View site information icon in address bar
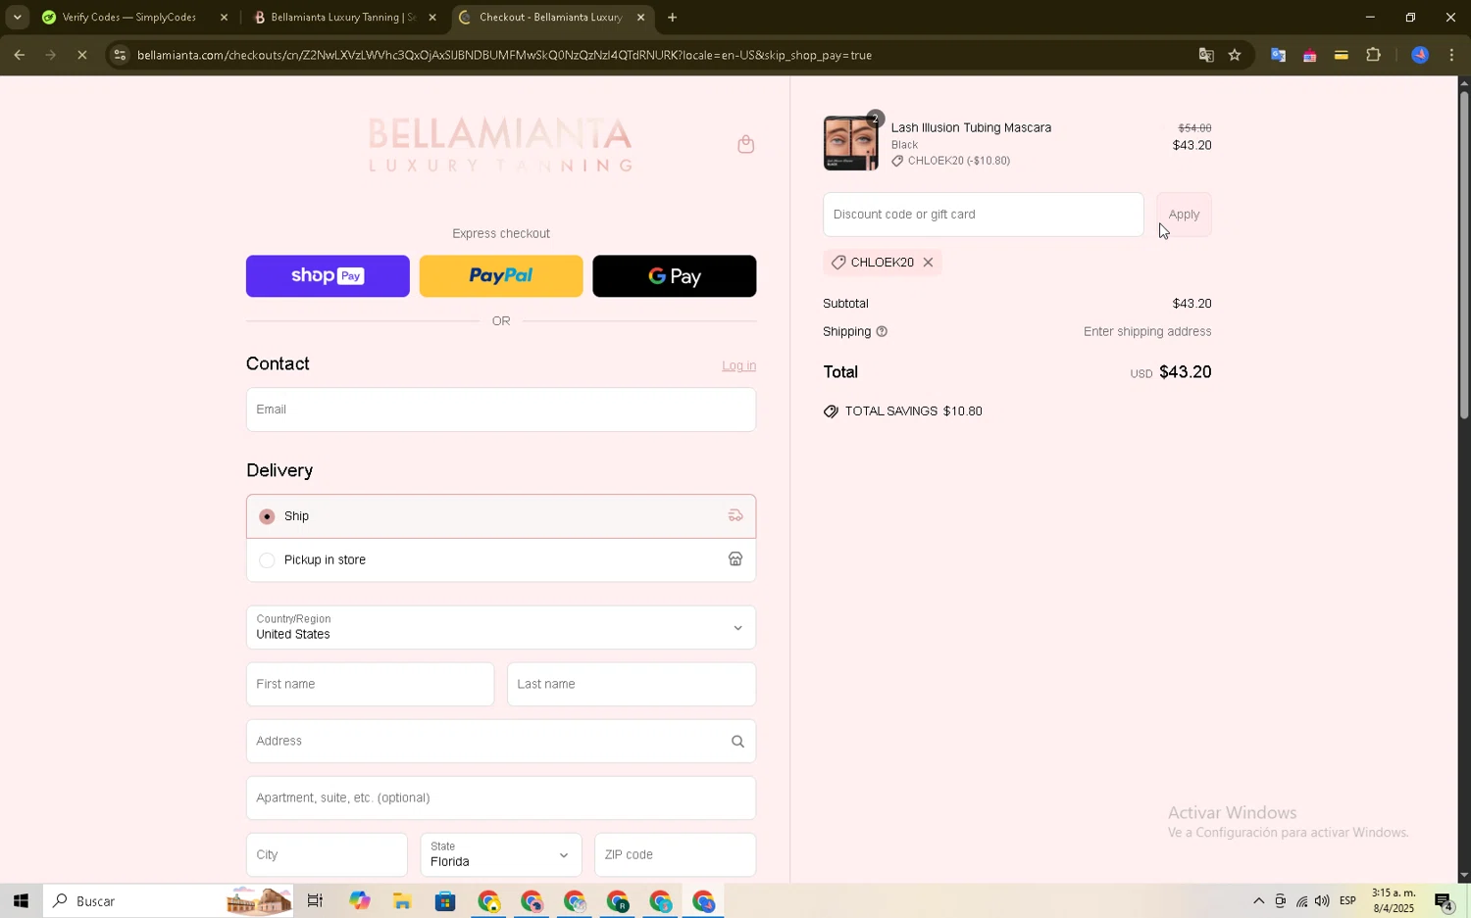The image size is (1471, 918). [x=120, y=55]
